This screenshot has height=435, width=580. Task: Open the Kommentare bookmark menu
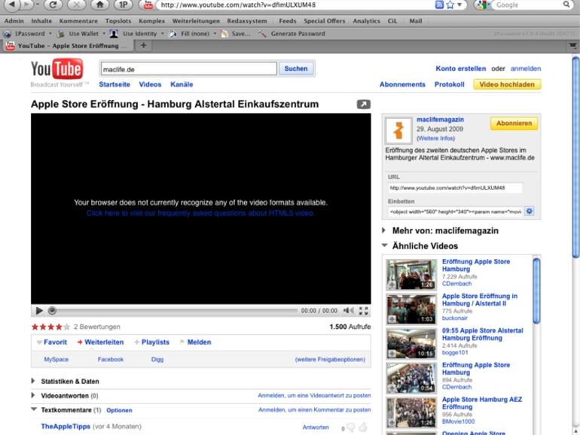tap(78, 21)
